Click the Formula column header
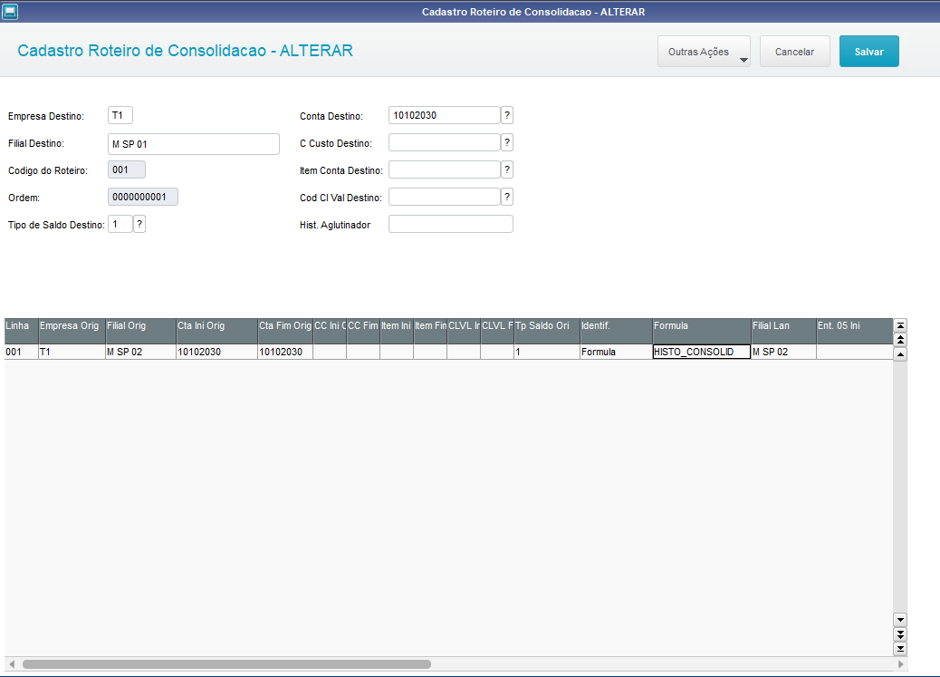This screenshot has height=677, width=940. click(702, 331)
